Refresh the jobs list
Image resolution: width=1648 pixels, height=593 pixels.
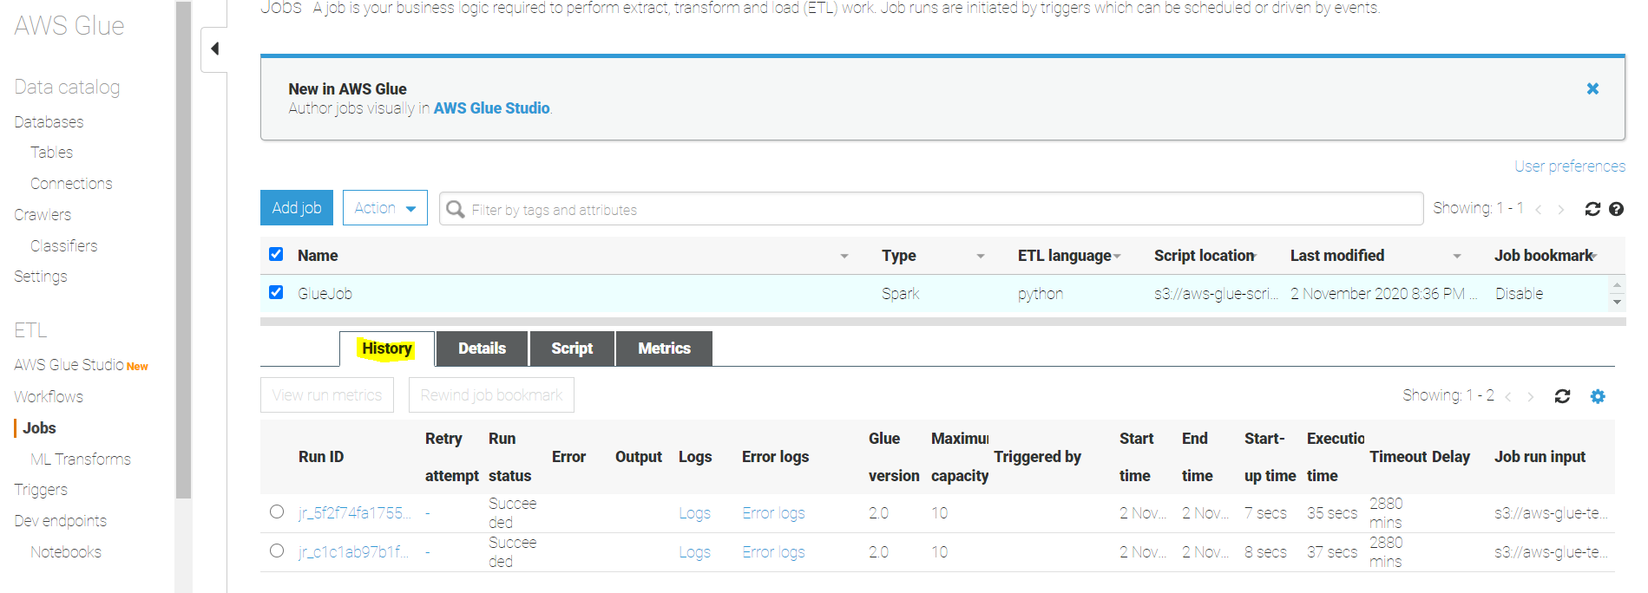tap(1592, 209)
